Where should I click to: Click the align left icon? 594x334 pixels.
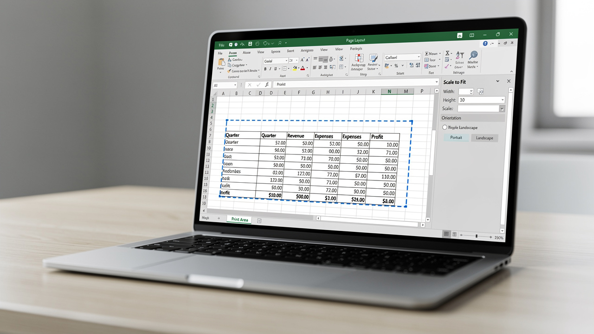315,67
